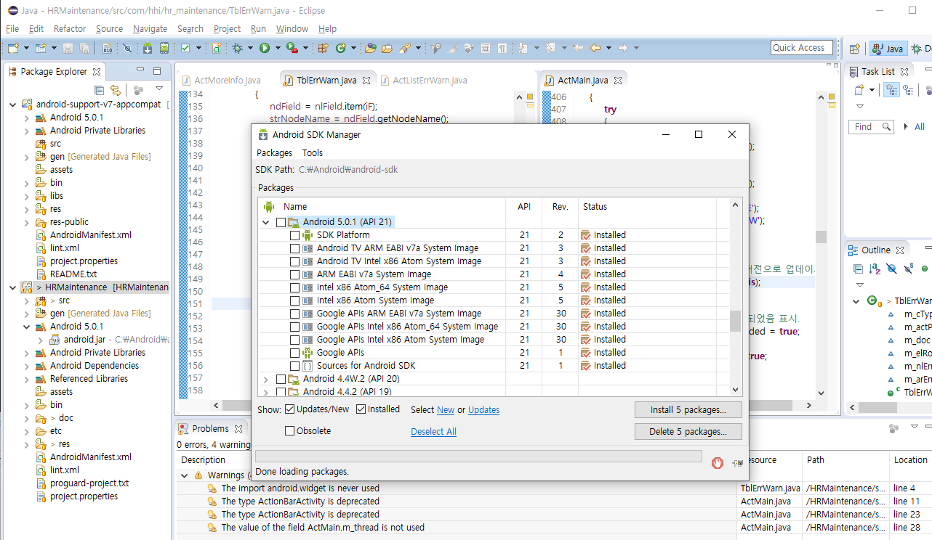This screenshot has height=540, width=932.
Task: Open the Navigate menu
Action: click(150, 29)
